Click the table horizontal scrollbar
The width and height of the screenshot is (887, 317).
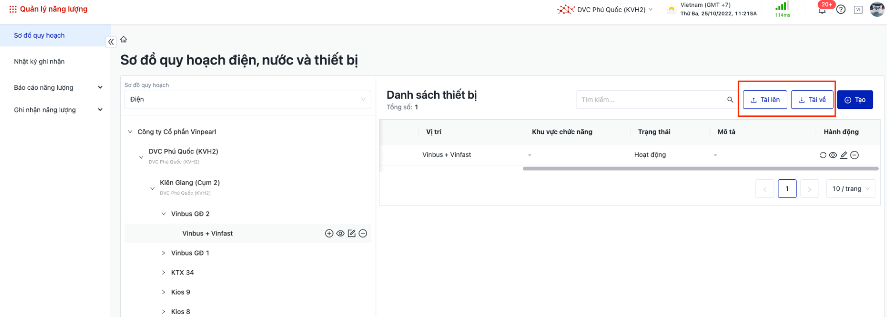(x=700, y=169)
